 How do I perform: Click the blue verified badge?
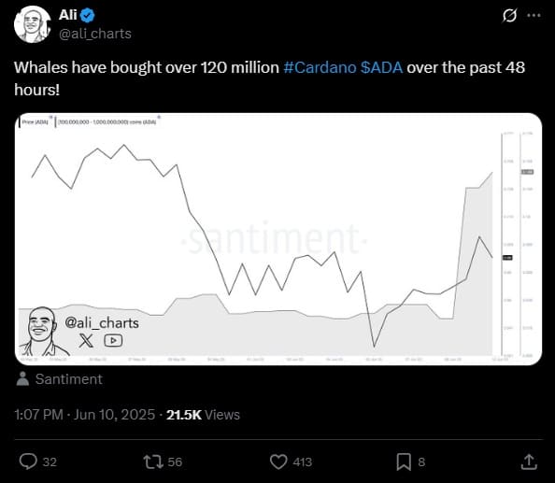88,15
